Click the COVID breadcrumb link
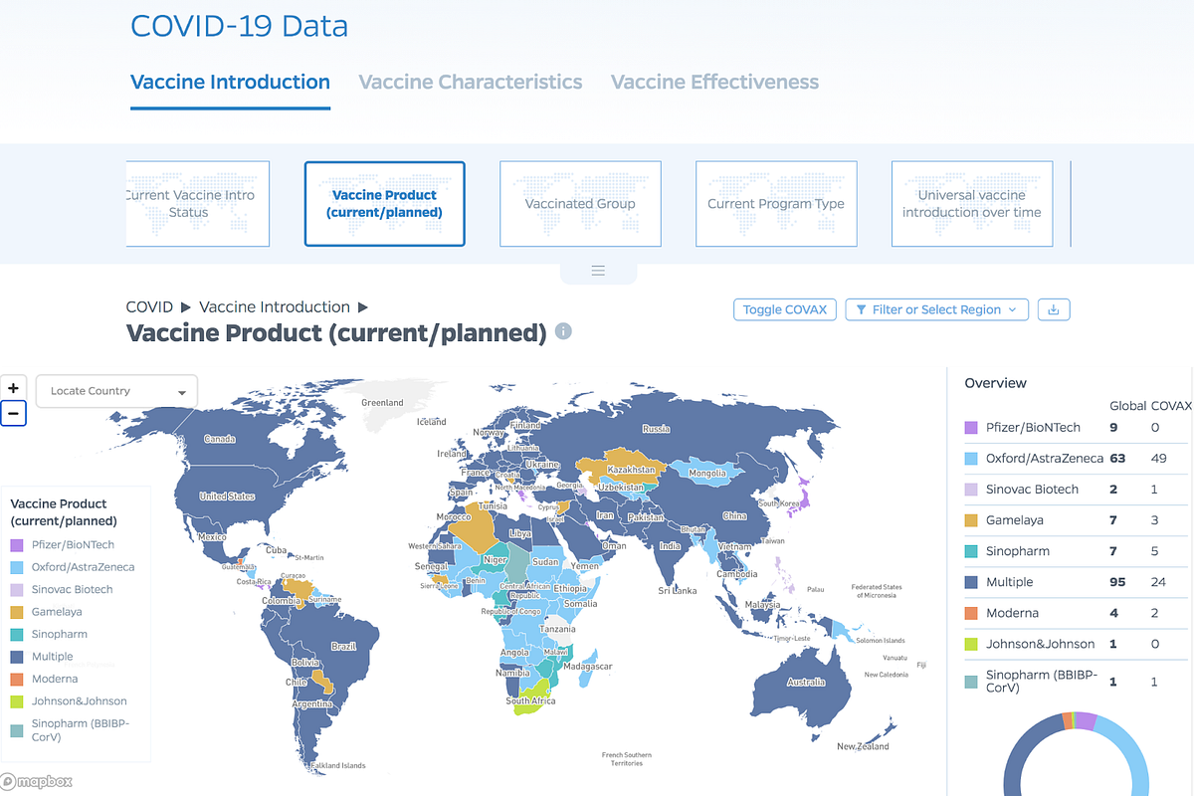The image size is (1194, 796). (147, 306)
